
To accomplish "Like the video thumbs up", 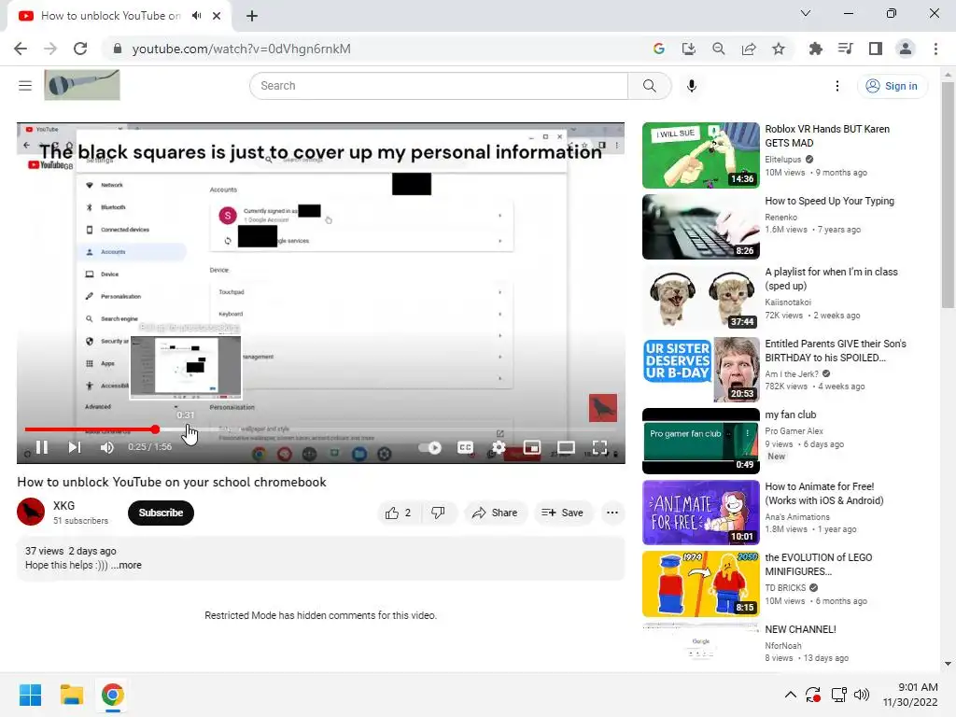I will [398, 513].
